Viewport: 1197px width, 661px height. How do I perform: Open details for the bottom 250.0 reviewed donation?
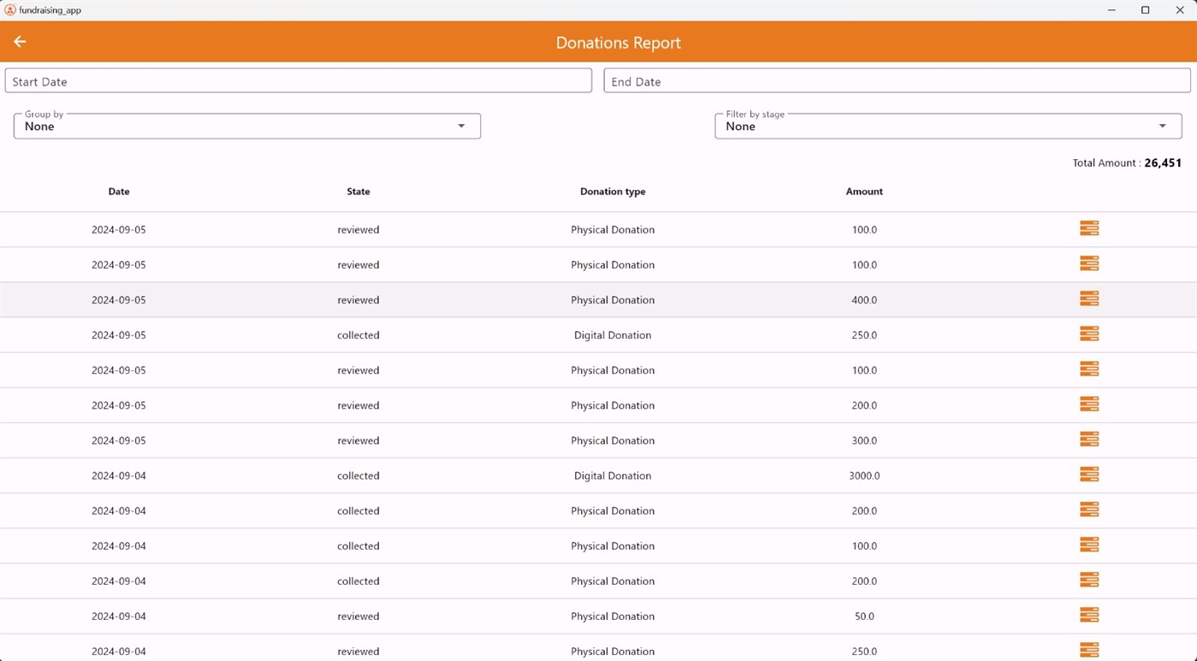1088,649
